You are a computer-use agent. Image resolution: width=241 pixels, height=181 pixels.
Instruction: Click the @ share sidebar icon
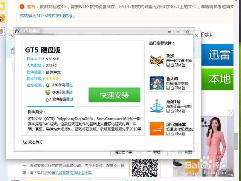3,31
